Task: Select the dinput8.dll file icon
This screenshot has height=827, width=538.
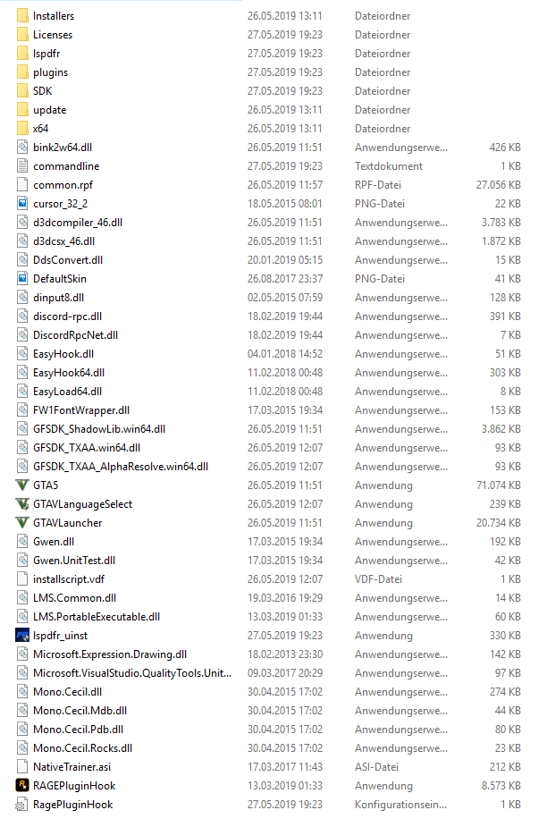Action: [x=22, y=298]
